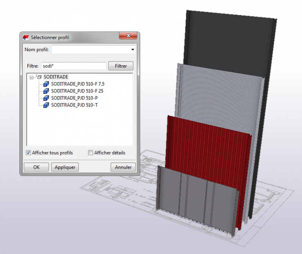Click the red app icon in the title bar
This screenshot has width=302, height=254.
[26, 37]
